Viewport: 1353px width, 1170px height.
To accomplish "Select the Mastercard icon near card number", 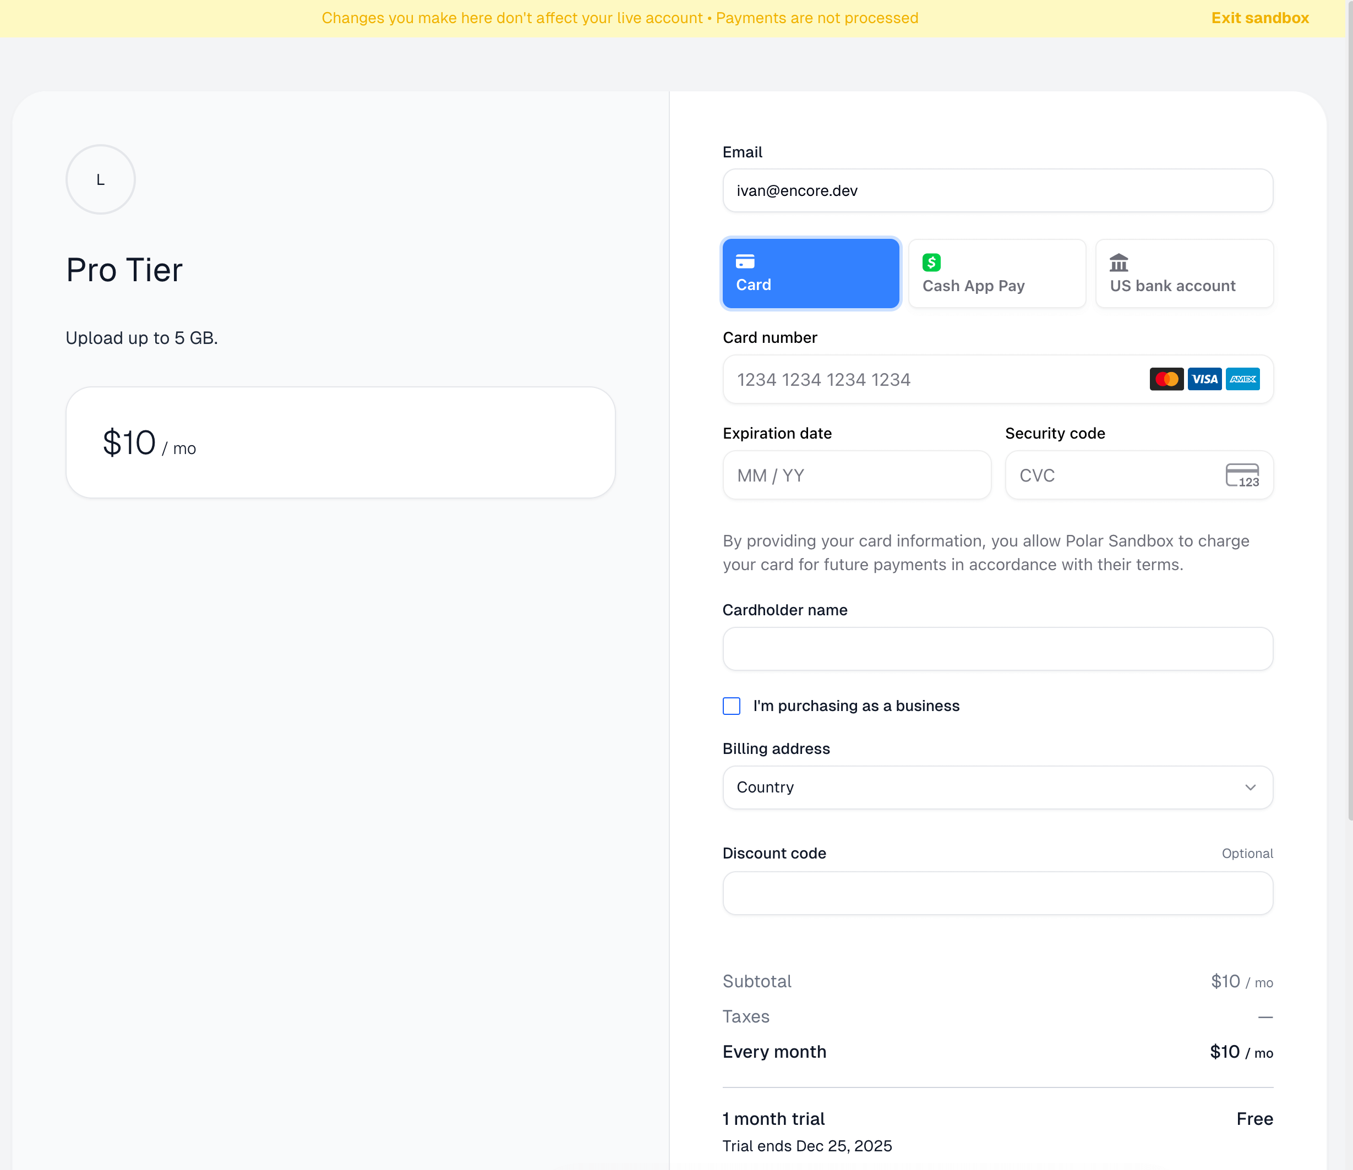I will pos(1166,379).
